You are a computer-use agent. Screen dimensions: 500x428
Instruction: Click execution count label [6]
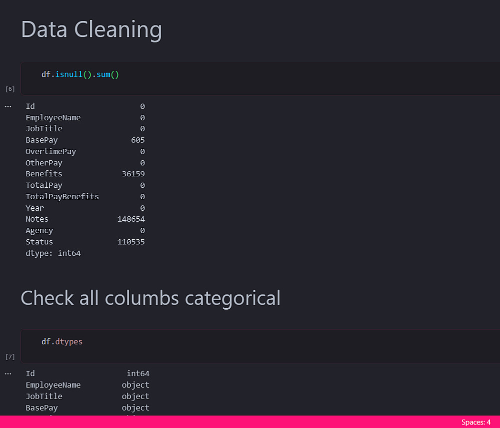pyautogui.click(x=10, y=89)
